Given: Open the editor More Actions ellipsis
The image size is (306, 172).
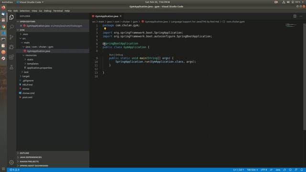Looking at the screenshot, I should [301, 16].
